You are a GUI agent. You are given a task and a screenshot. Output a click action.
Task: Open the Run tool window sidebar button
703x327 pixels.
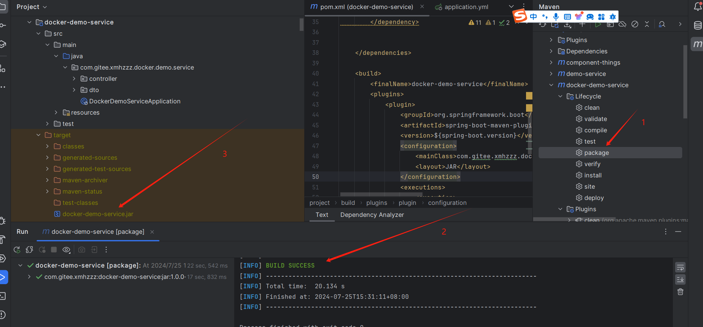coord(3,277)
